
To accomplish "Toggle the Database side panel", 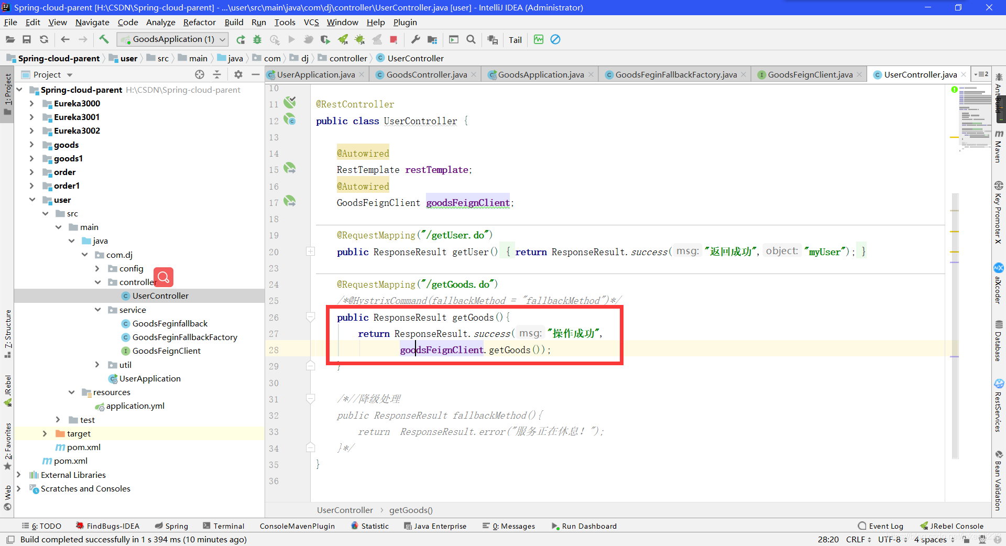I will pyautogui.click(x=999, y=341).
